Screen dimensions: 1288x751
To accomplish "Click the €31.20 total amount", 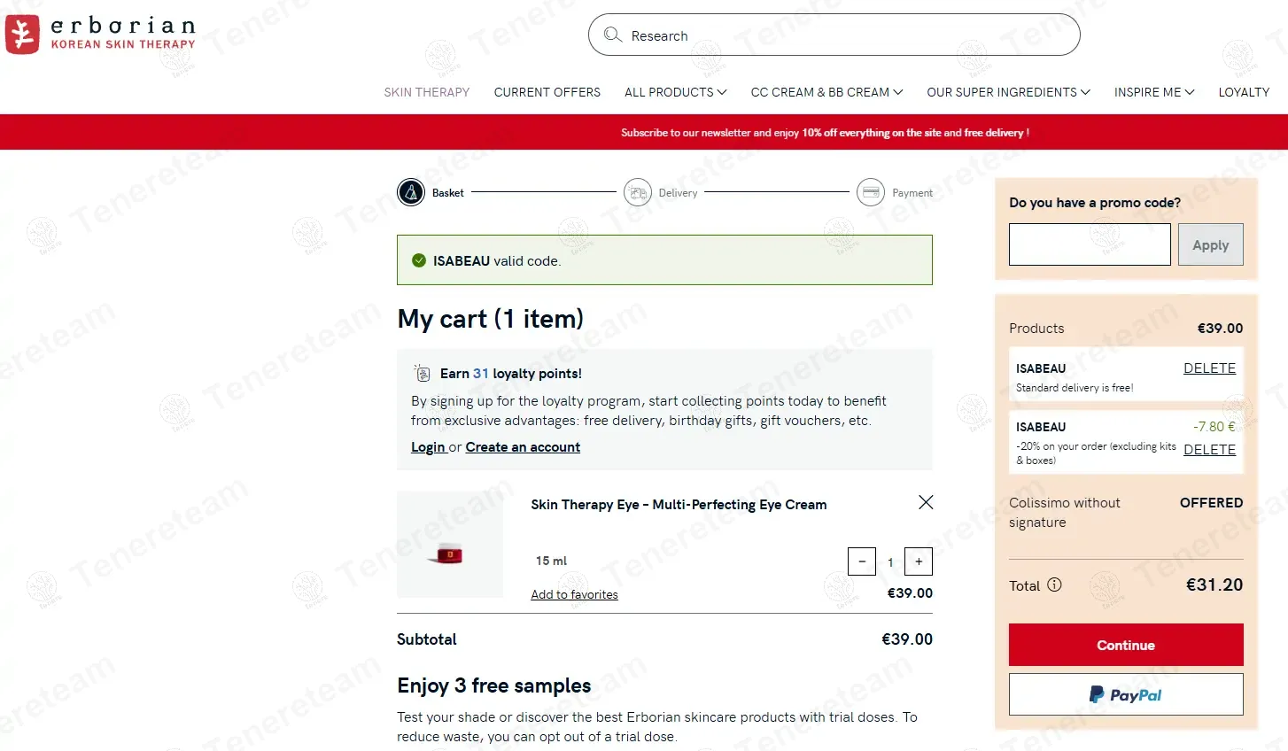I will click(1214, 585).
